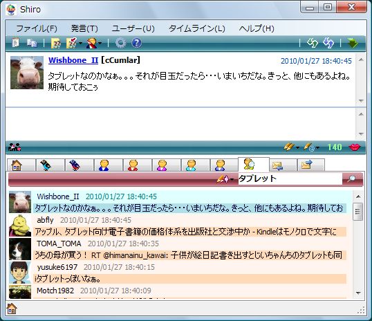Viewport: 372px width, 321px height.
Task: Click the home icon in status bar
Action: (12, 309)
